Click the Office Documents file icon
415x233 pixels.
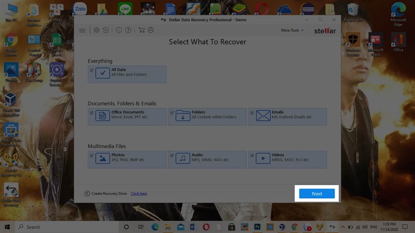click(x=102, y=115)
